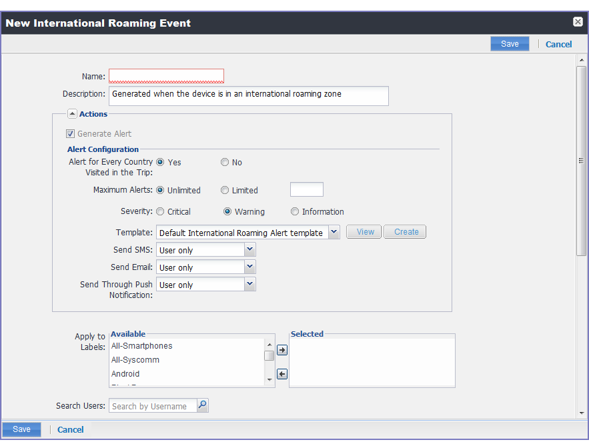589x448 pixels.
Task: Create a new alert template
Action: click(x=404, y=231)
